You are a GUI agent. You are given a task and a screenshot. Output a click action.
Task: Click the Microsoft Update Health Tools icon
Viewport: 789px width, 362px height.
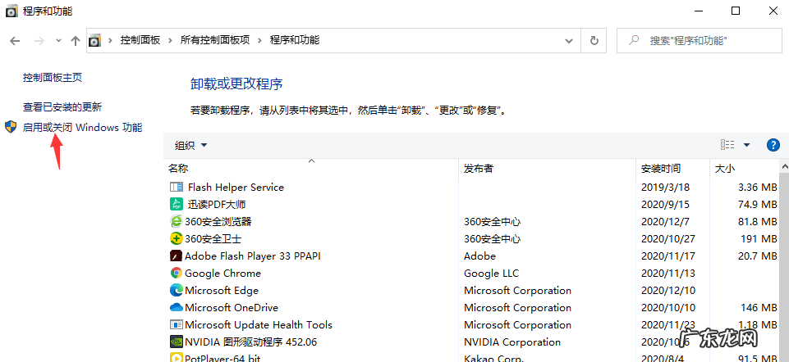(x=177, y=325)
